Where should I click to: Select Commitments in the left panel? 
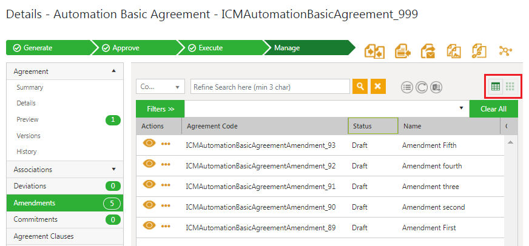point(35,219)
